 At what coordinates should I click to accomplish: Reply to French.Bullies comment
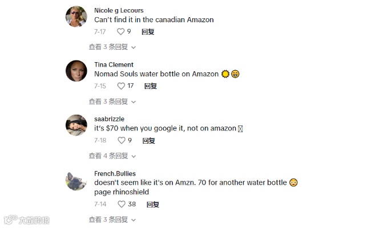tap(152, 204)
